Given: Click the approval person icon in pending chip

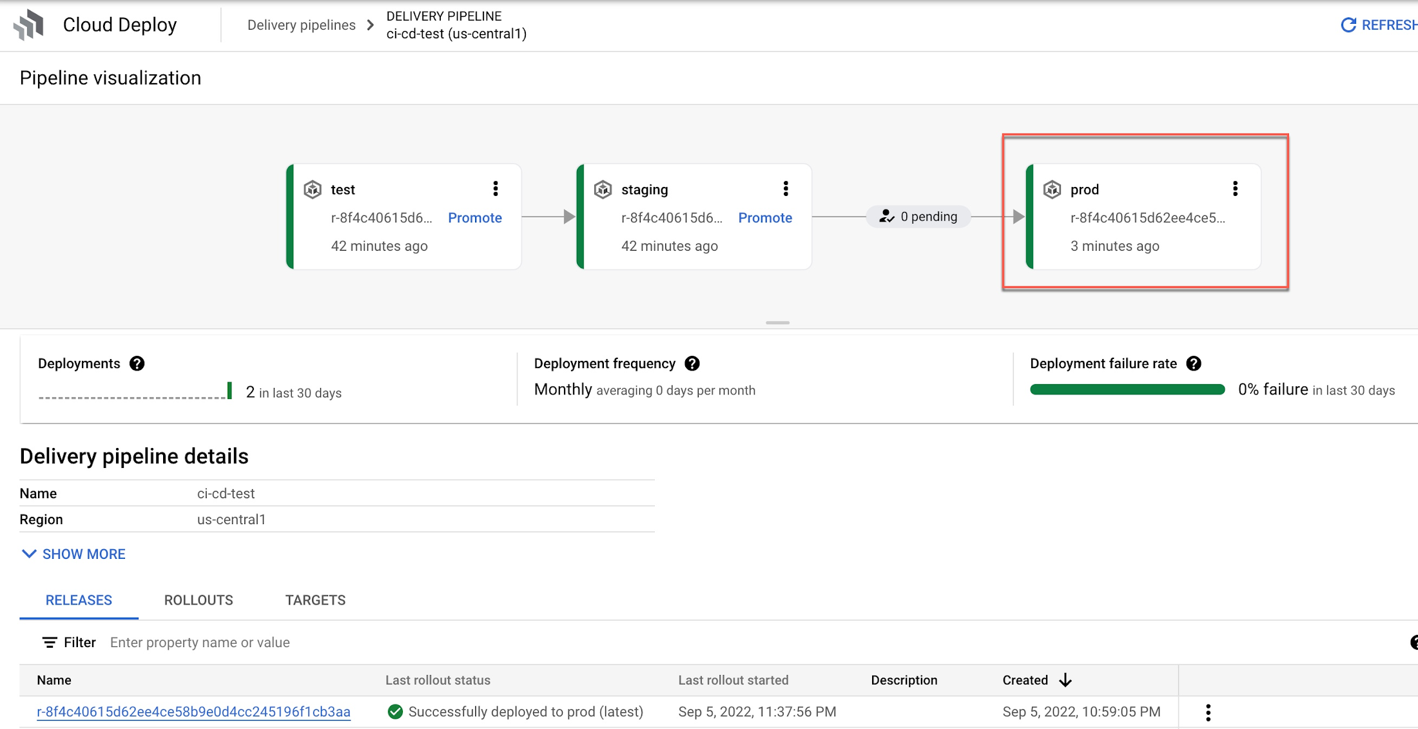Looking at the screenshot, I should (x=886, y=217).
